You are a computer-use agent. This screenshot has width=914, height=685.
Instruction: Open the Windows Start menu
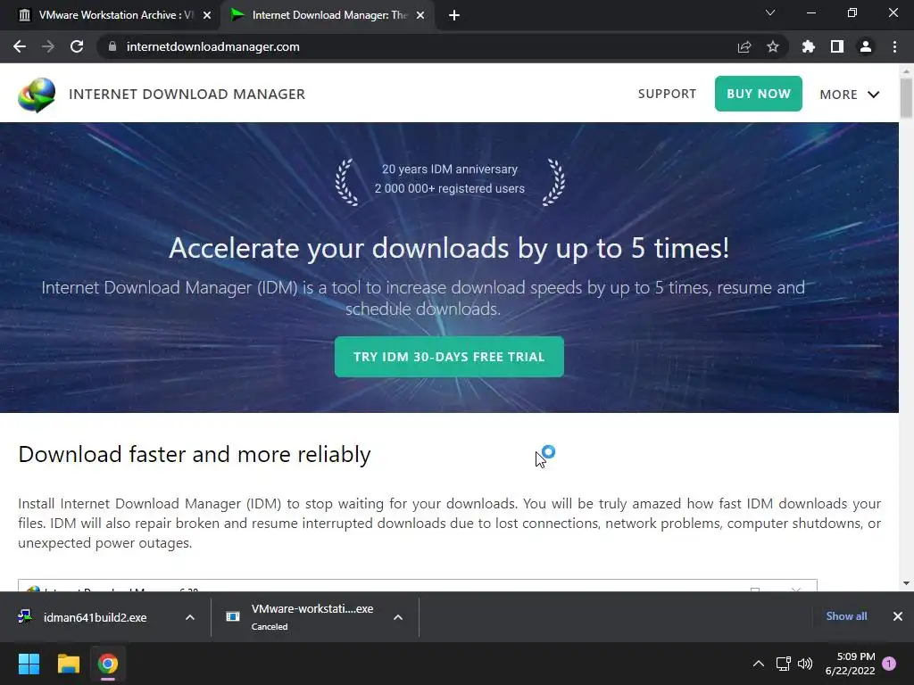coord(29,664)
